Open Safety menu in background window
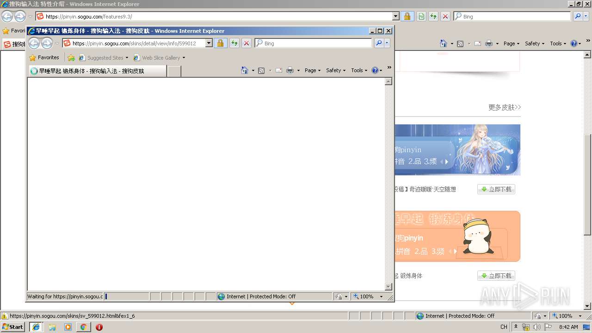Viewport: 592px width, 333px height. pos(535,43)
